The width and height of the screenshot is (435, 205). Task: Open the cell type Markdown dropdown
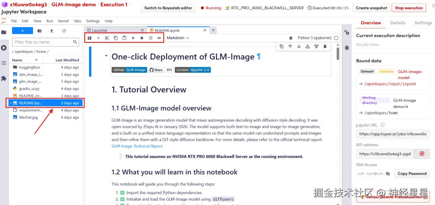pos(178,38)
